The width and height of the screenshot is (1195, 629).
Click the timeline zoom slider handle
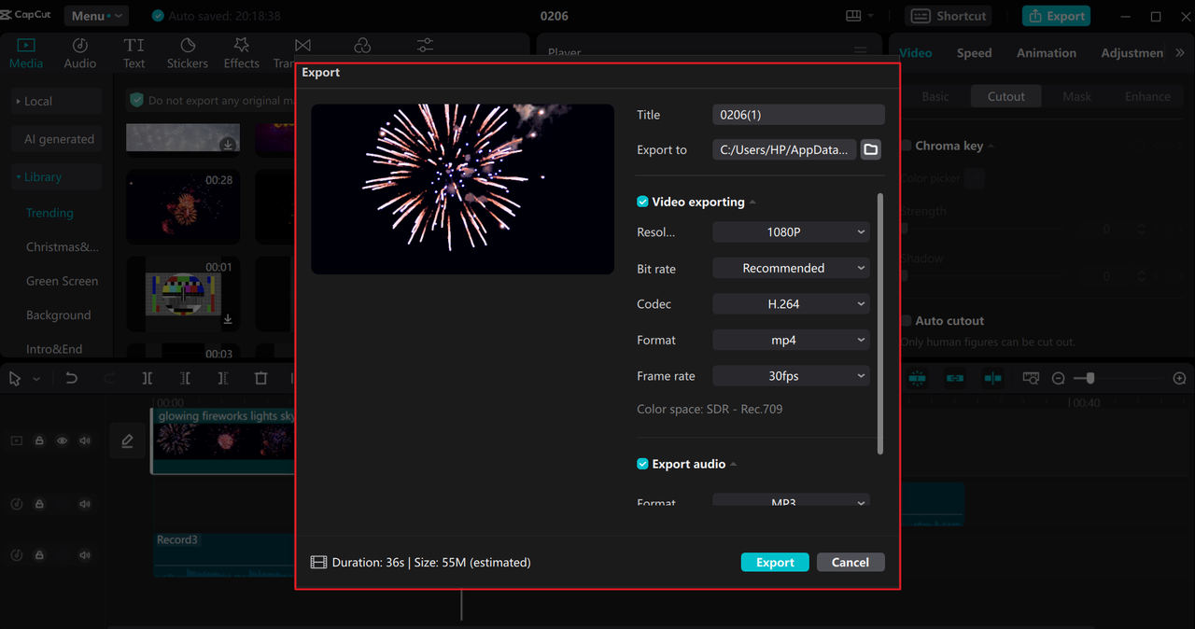pos(1090,378)
